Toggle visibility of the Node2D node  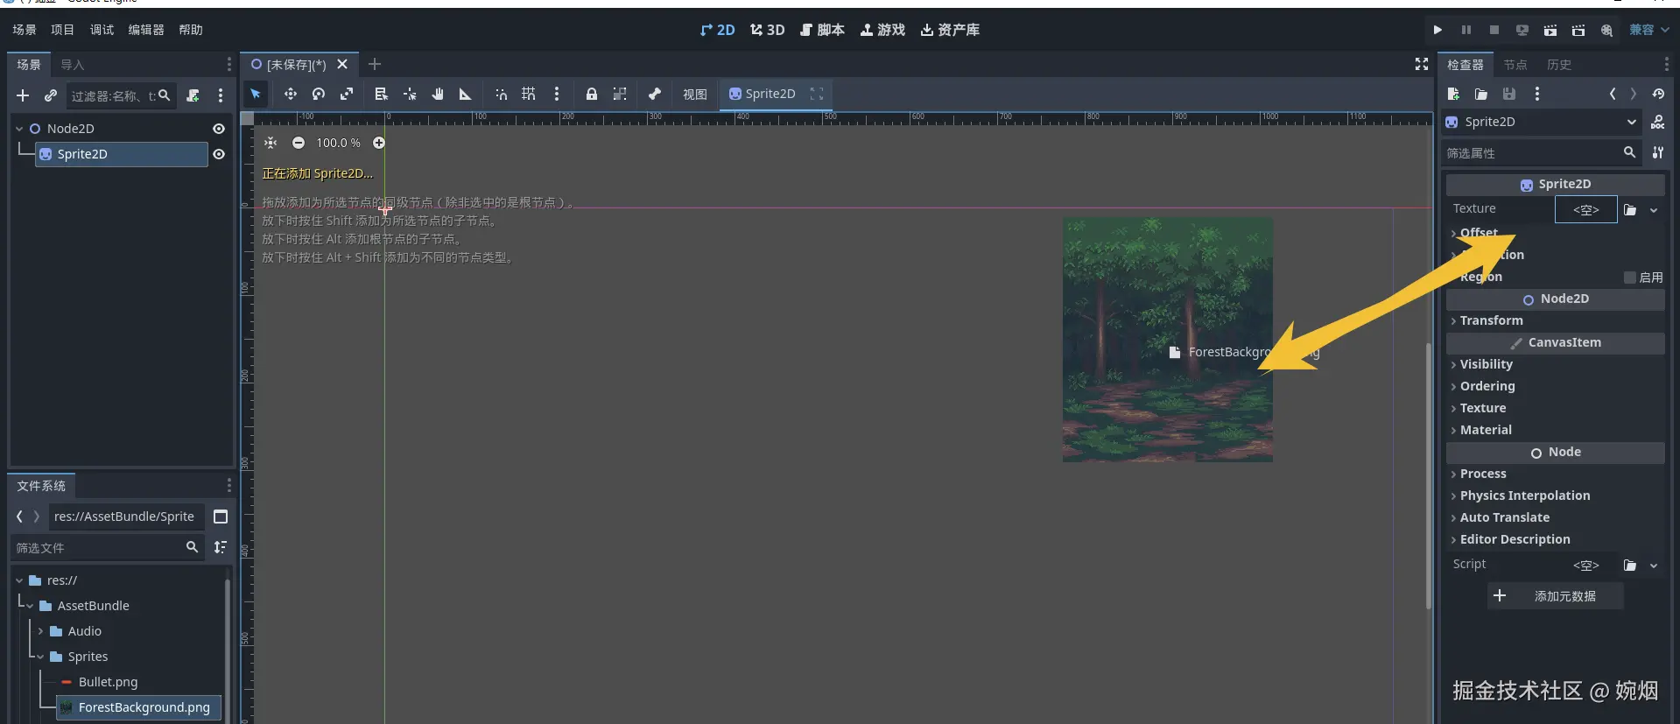point(219,129)
